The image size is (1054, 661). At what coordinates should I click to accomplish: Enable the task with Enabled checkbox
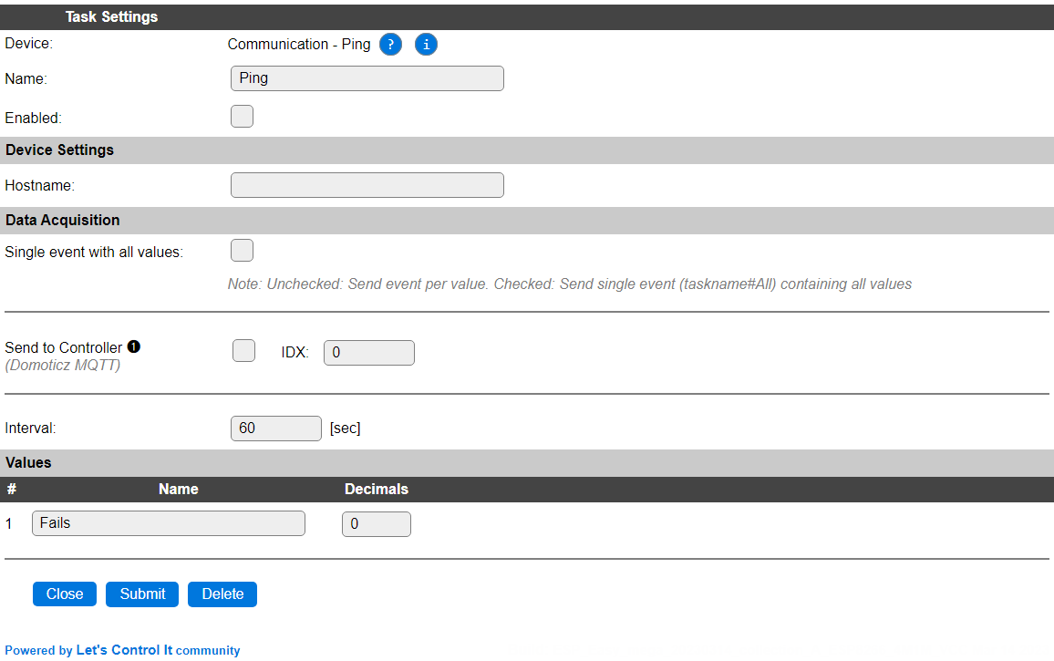click(x=242, y=117)
